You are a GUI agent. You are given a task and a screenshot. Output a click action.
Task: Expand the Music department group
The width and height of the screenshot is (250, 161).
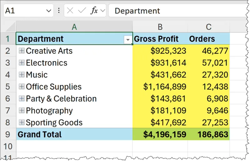tap(22, 75)
